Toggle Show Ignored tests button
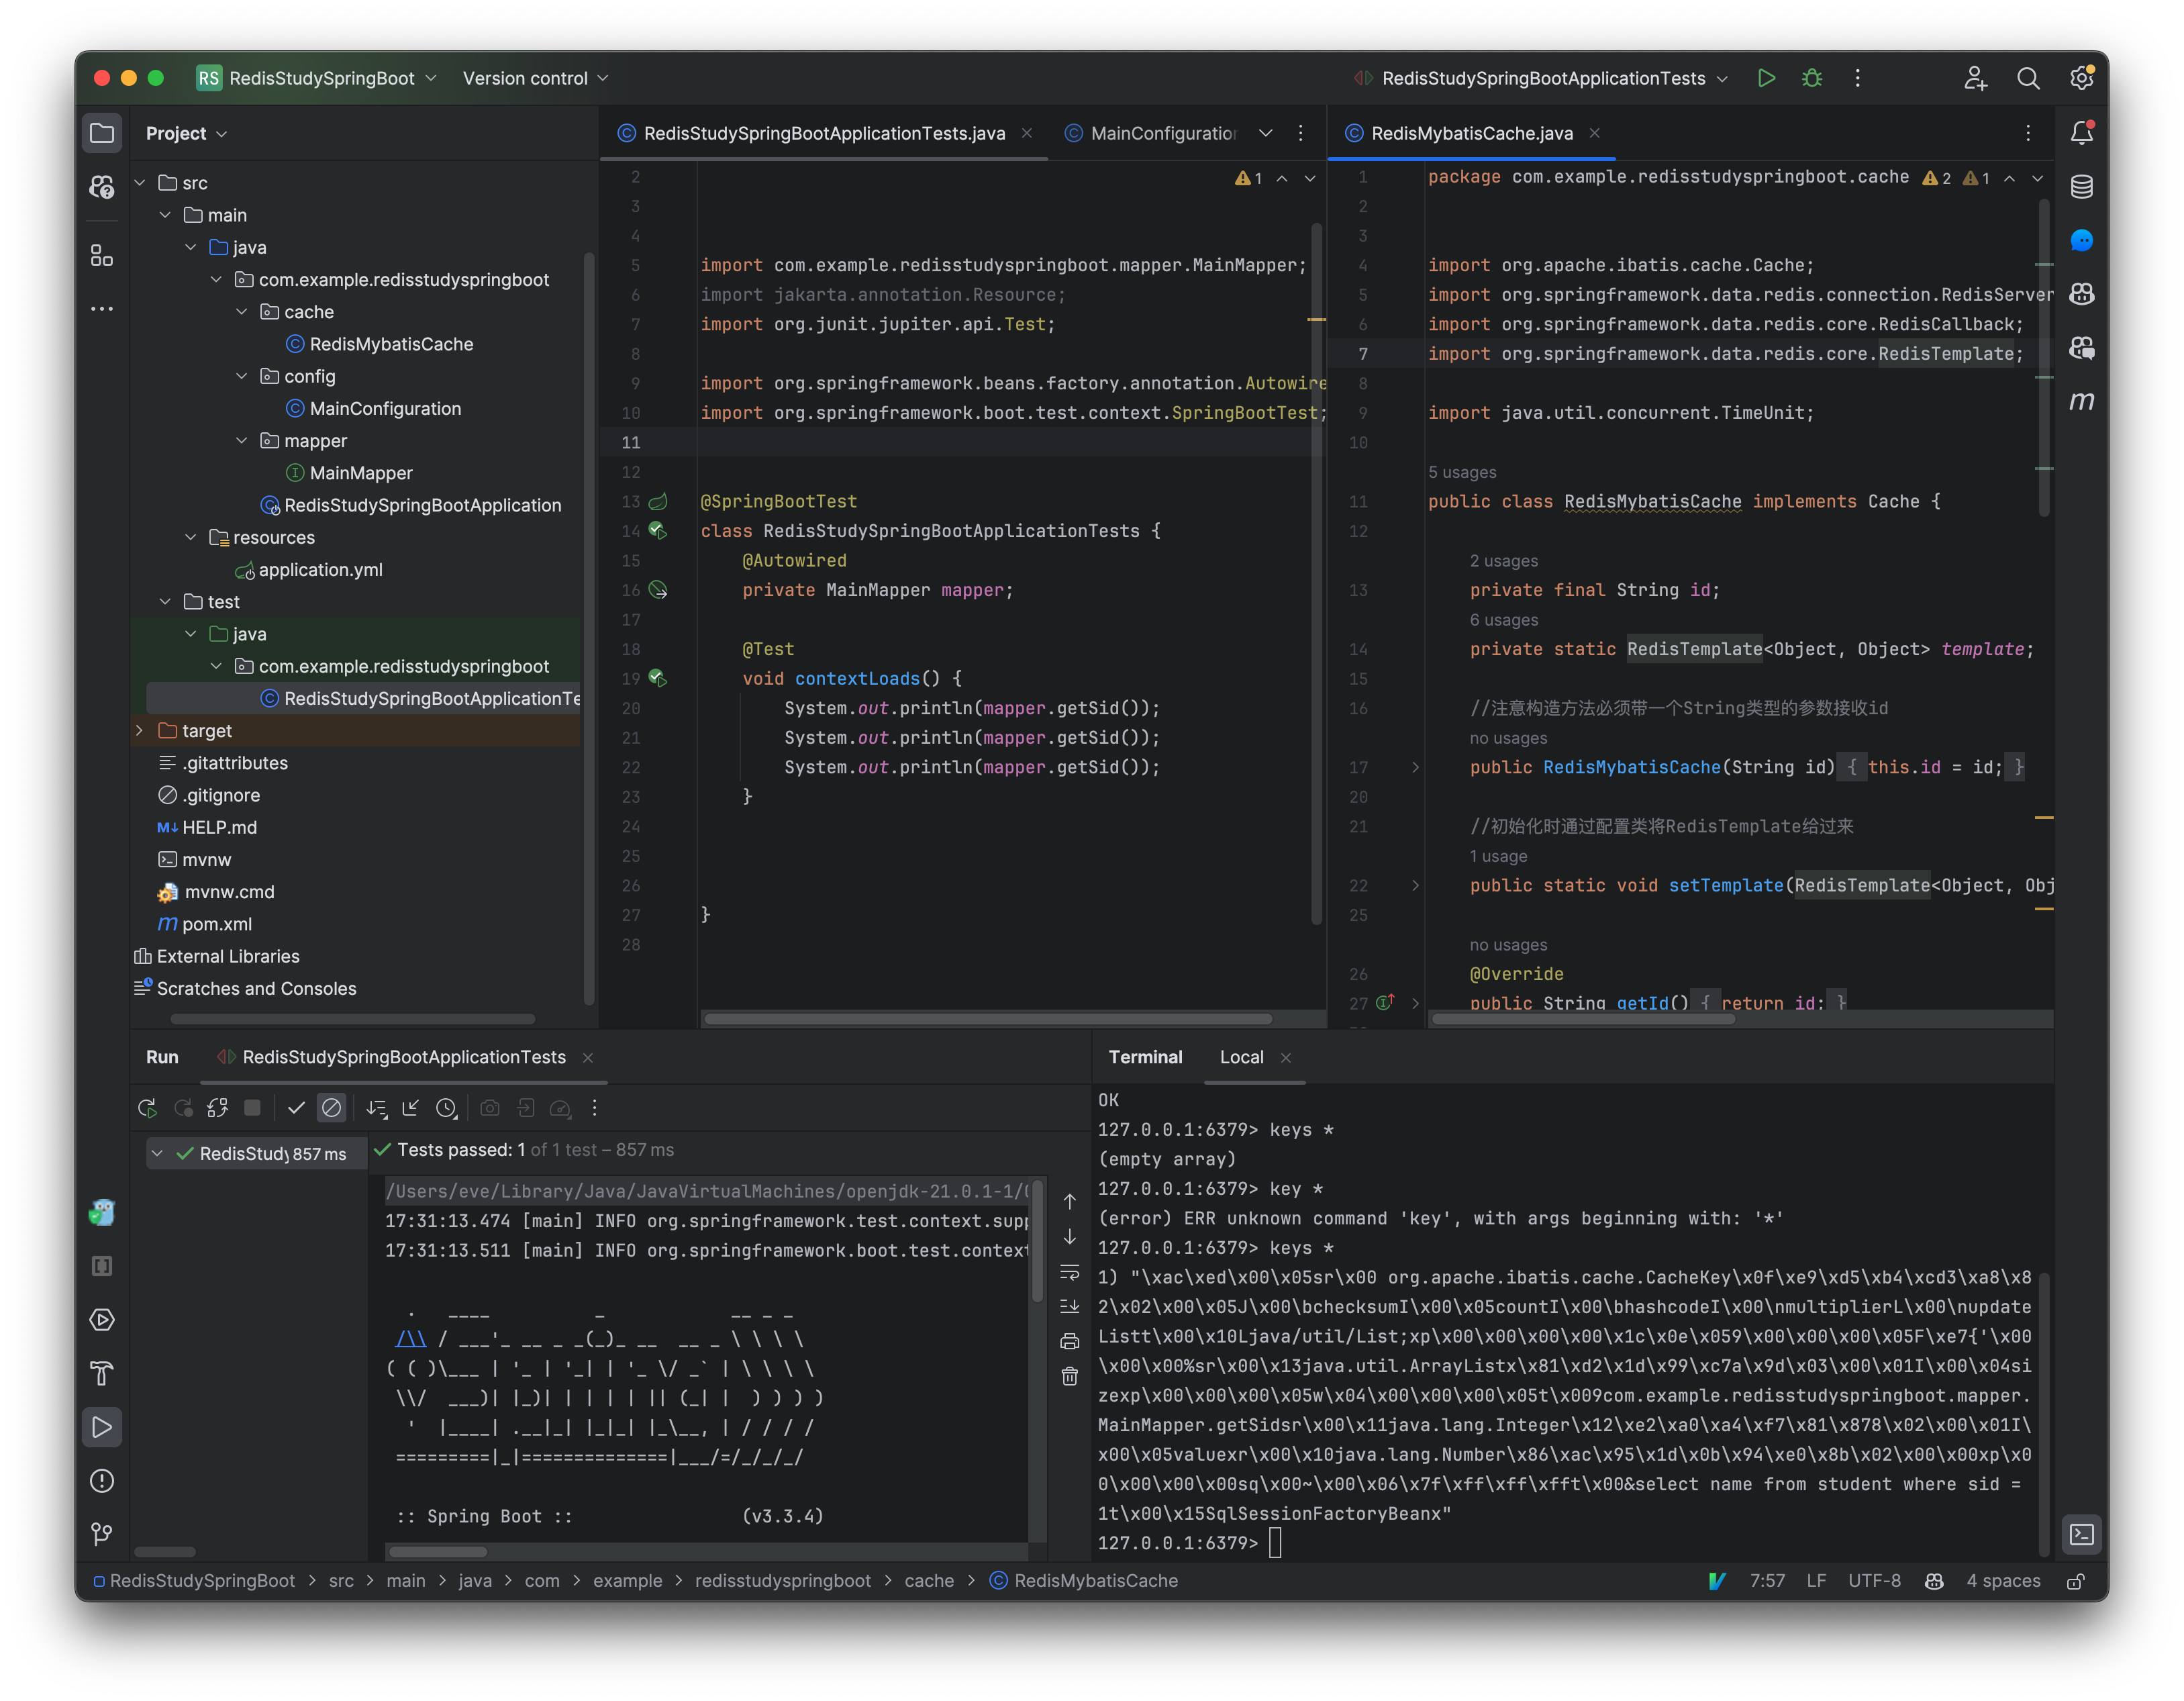Screen dimensions: 2184x1701 (331, 1108)
